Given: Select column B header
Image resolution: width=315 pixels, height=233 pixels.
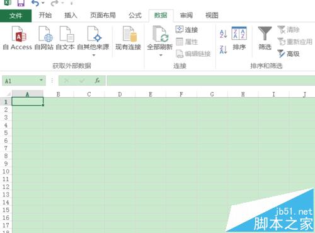Looking at the screenshot, I should [59, 94].
